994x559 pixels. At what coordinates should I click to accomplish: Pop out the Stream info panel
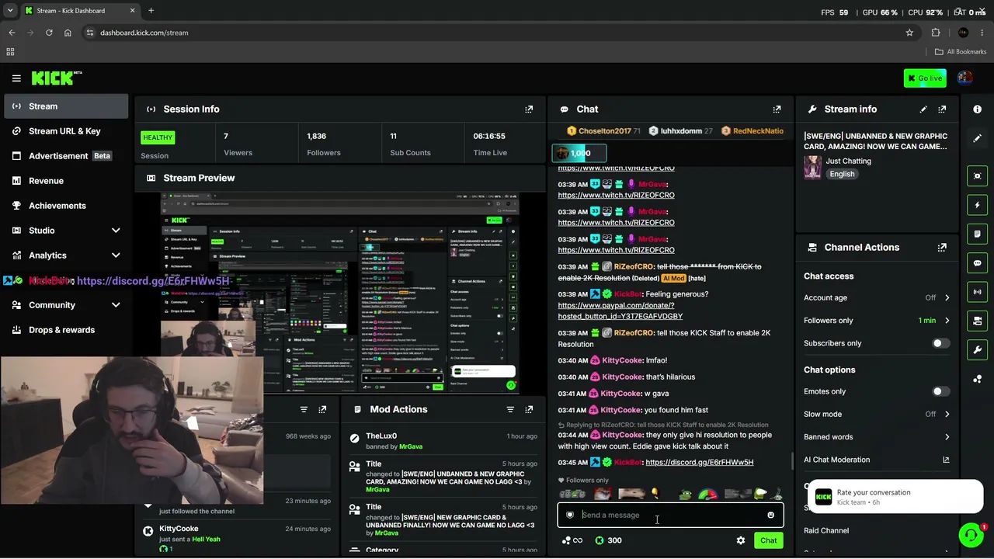(x=942, y=109)
